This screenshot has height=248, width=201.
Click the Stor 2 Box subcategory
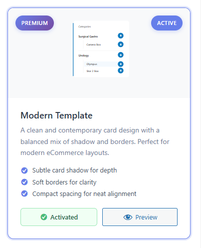pyautogui.click(x=92, y=71)
